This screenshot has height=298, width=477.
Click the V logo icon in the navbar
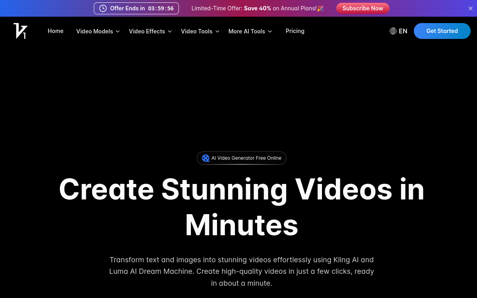point(20,31)
